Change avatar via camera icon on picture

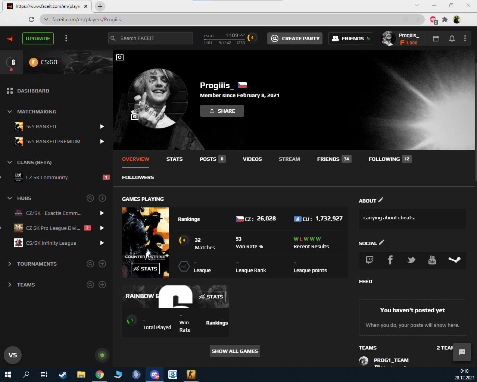tap(135, 116)
